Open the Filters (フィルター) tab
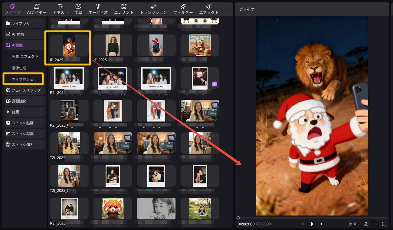 (x=183, y=9)
